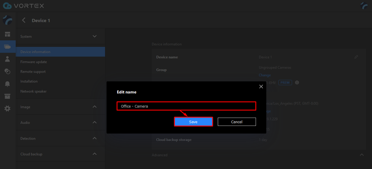Click the Vortex logo in top-right corner
Image resolution: width=372 pixels, height=169 pixels.
click(x=364, y=6)
